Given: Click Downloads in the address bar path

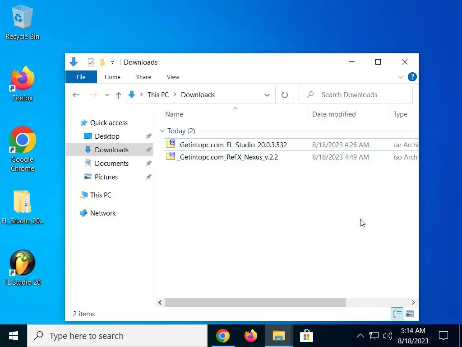Looking at the screenshot, I should click(198, 95).
